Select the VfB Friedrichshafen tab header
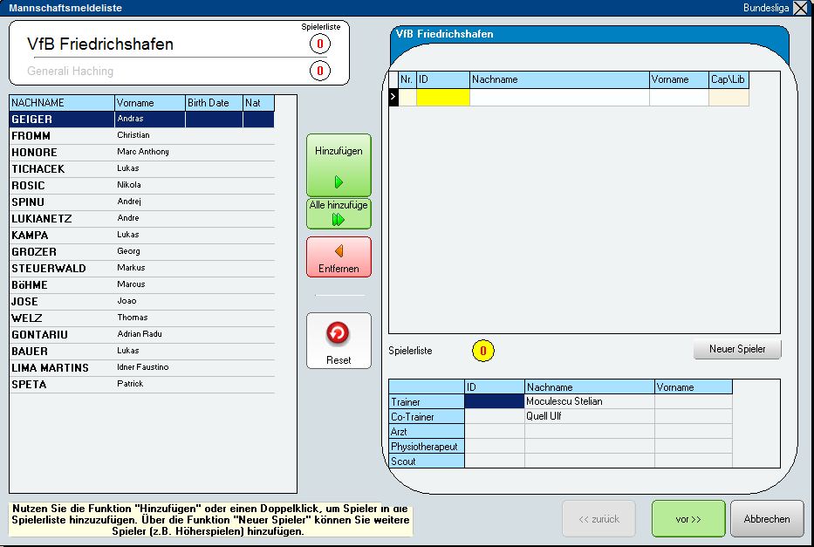Image resolution: width=814 pixels, height=547 pixels. point(445,34)
